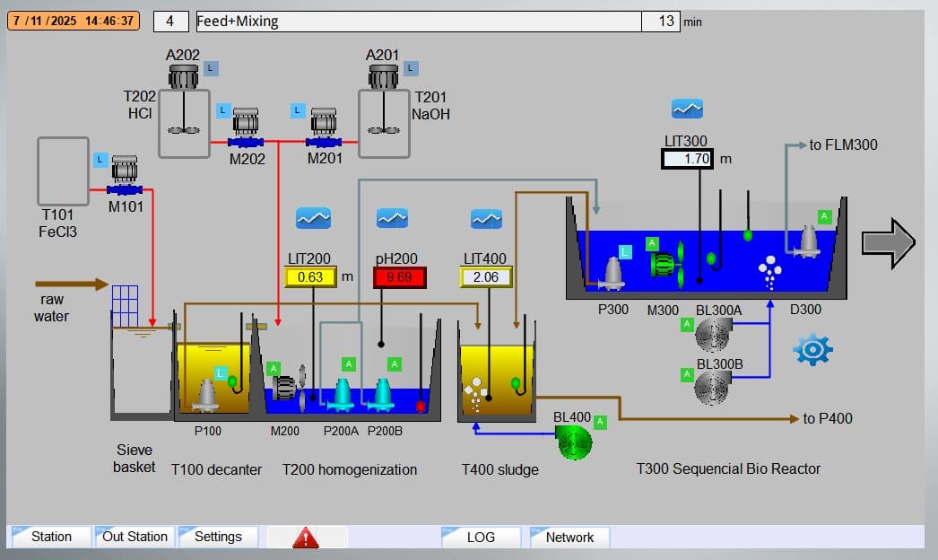This screenshot has height=560, width=938.
Task: Switch to the Station tab
Action: click(x=49, y=537)
